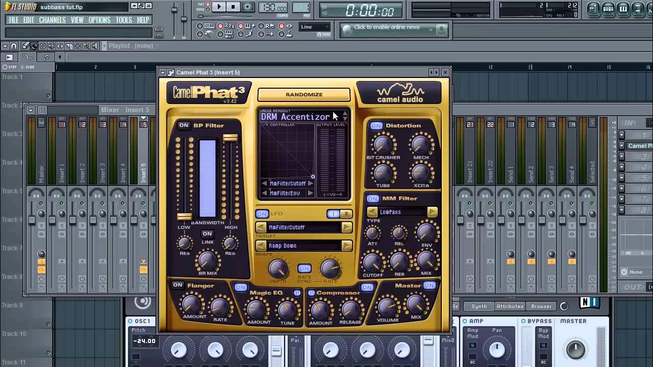653x367 pixels.
Task: Open the None output dropdown in mixer
Action: [x=636, y=272]
